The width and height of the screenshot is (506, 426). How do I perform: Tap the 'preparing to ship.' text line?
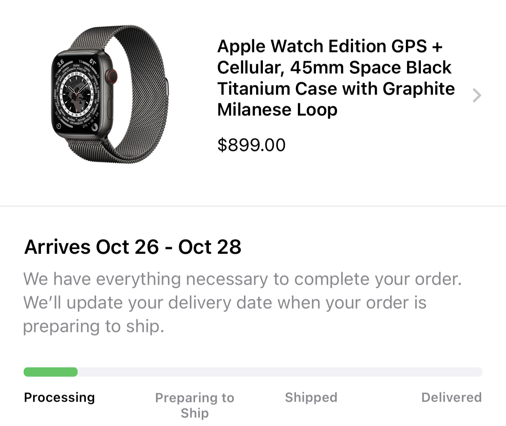tap(93, 326)
